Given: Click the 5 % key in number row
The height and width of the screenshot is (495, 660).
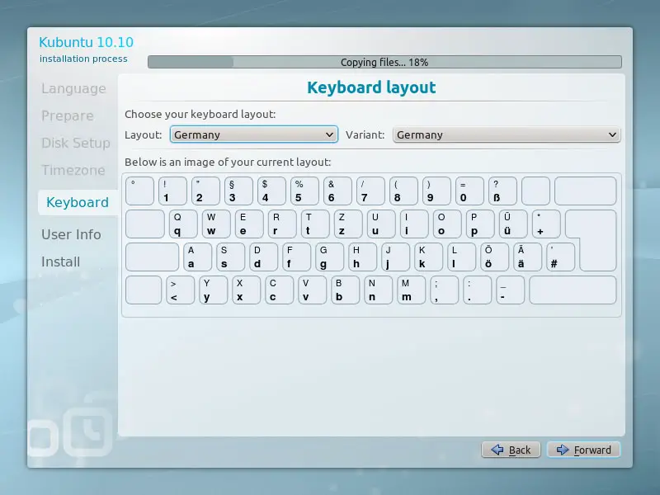Looking at the screenshot, I should (x=304, y=191).
